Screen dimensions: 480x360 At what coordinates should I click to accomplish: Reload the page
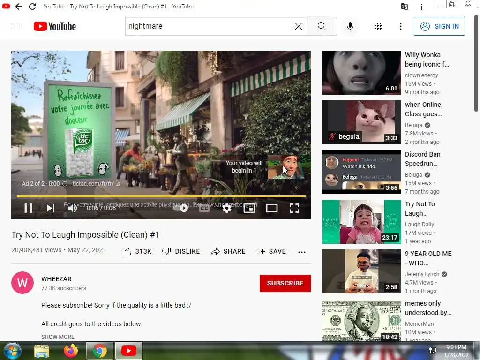(32, 7)
